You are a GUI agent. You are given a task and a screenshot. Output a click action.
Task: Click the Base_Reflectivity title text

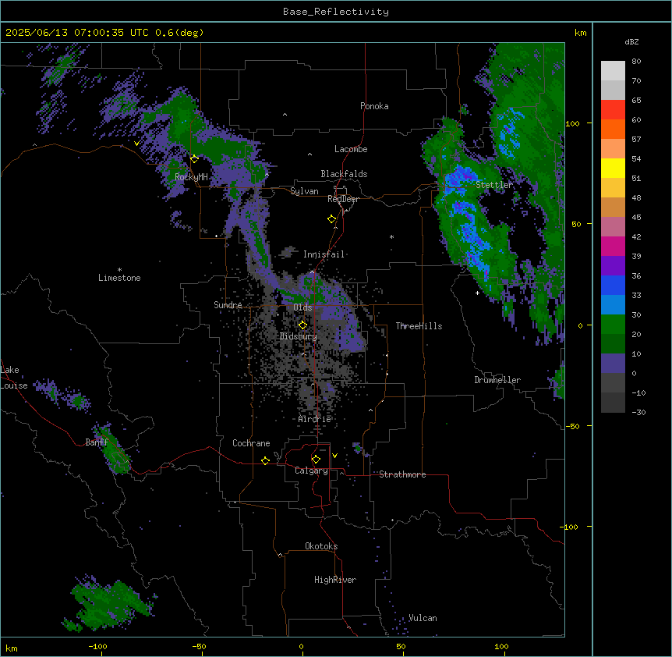pos(335,12)
